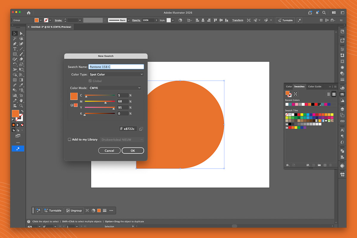Viewport: 357px width, 238px height.
Task: Click the Home icon in title bar
Action: pos(29,13)
